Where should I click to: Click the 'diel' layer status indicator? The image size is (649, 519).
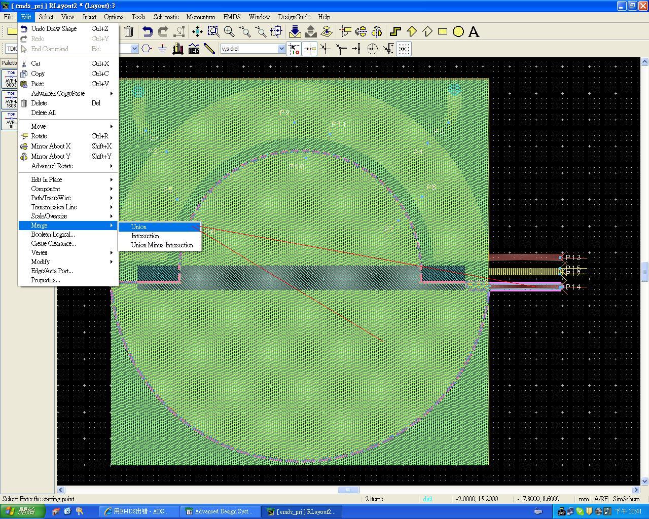[x=427, y=499]
